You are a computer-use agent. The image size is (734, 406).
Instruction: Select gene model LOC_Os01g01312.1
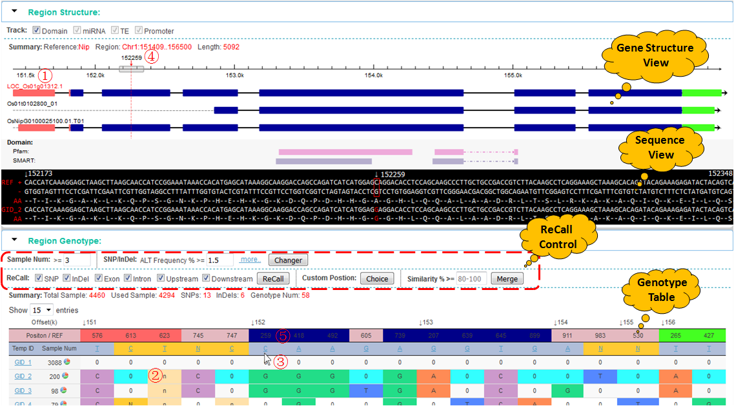[35, 86]
